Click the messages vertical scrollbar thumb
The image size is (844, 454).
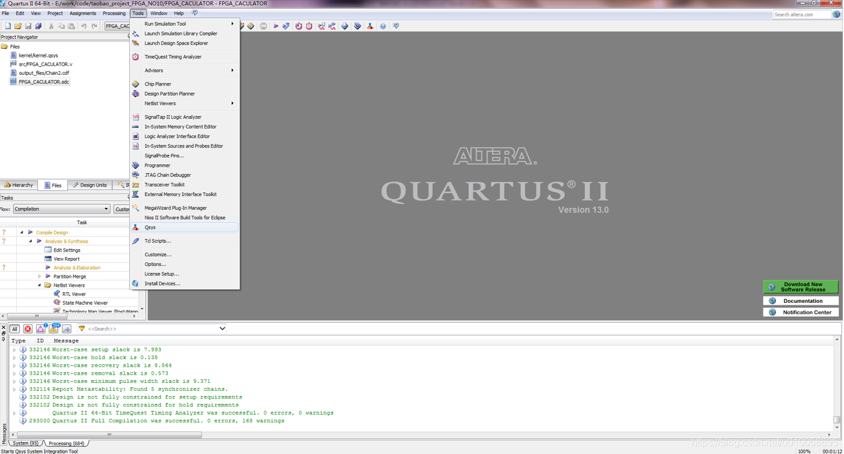click(837, 420)
